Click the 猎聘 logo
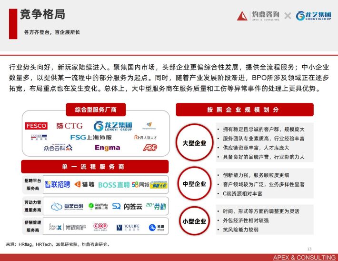This screenshot has width=338, height=261. pos(85,184)
